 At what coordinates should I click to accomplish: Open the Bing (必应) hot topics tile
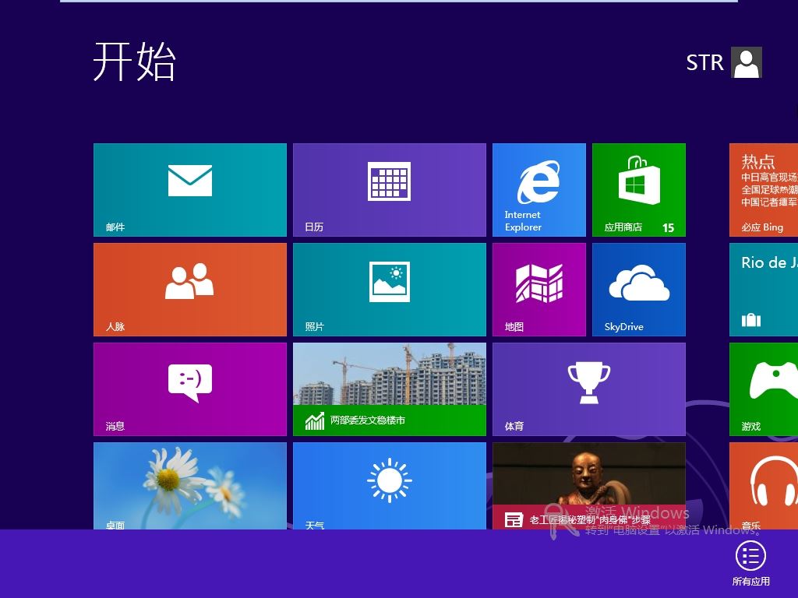point(764,190)
